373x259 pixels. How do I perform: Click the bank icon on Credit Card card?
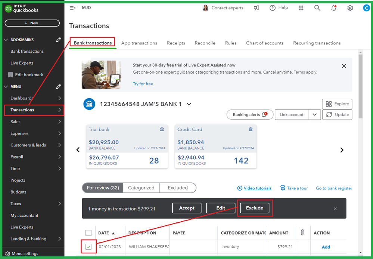click(x=251, y=129)
